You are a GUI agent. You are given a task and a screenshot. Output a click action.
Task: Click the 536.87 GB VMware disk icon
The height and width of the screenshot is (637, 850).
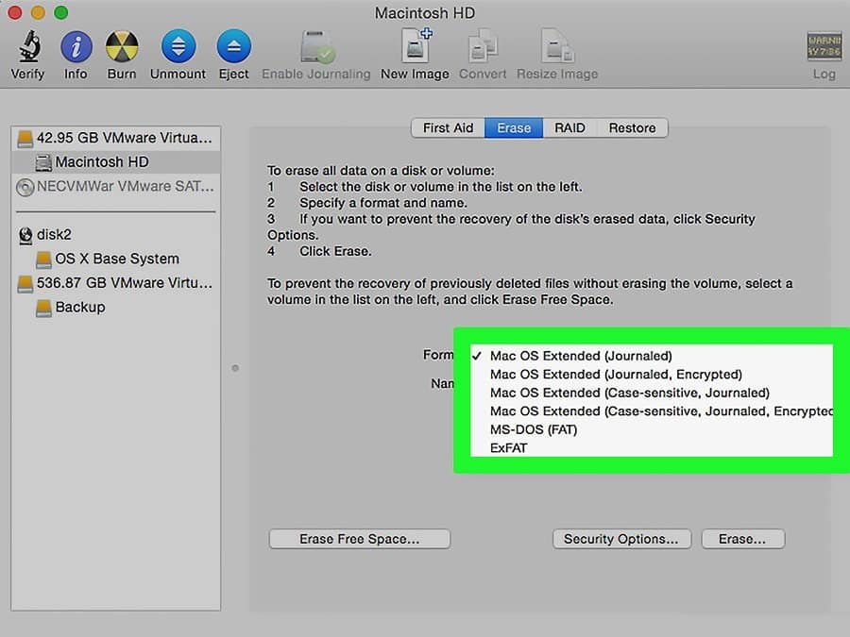(x=25, y=283)
